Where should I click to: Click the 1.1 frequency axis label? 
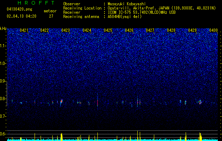click(x=3, y=46)
